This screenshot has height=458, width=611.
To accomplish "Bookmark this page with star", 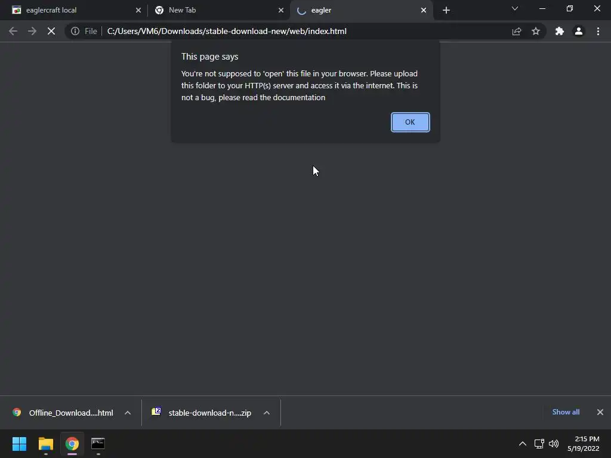I will pyautogui.click(x=536, y=31).
